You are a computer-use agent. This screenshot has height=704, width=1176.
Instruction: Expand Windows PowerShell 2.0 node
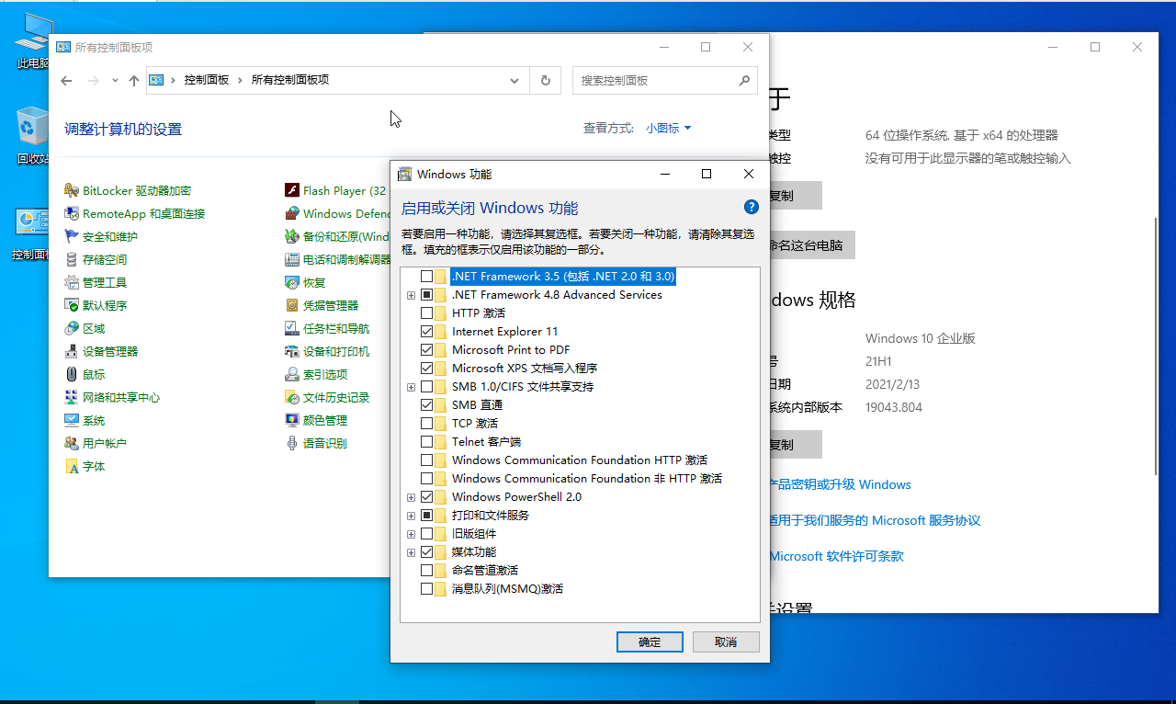coord(411,497)
